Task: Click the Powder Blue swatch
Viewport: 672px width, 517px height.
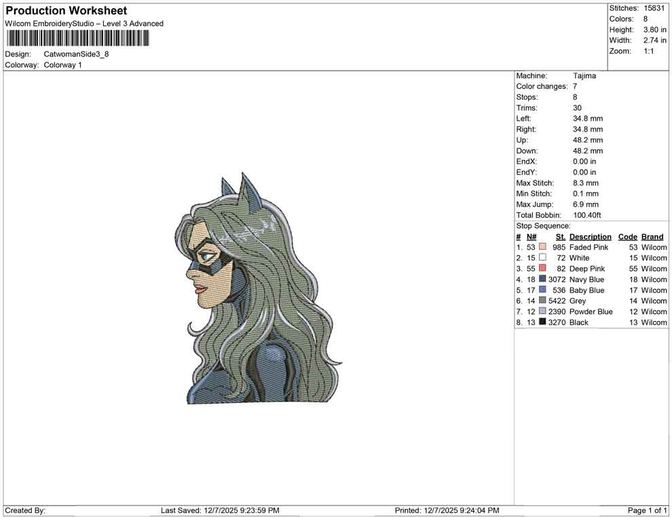Action: (x=542, y=311)
